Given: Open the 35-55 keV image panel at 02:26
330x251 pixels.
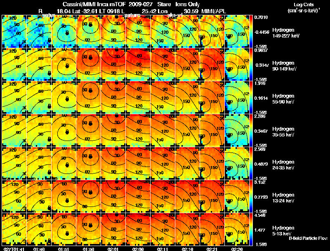Looking at the screenshot, I should 237,130.
